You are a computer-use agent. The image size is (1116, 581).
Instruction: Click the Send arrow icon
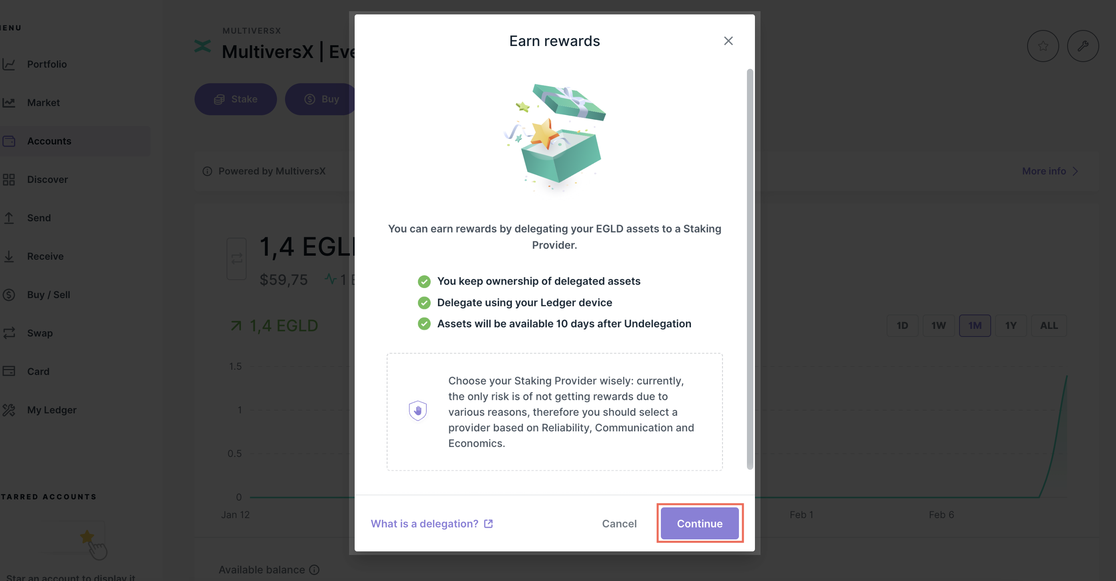tap(10, 218)
